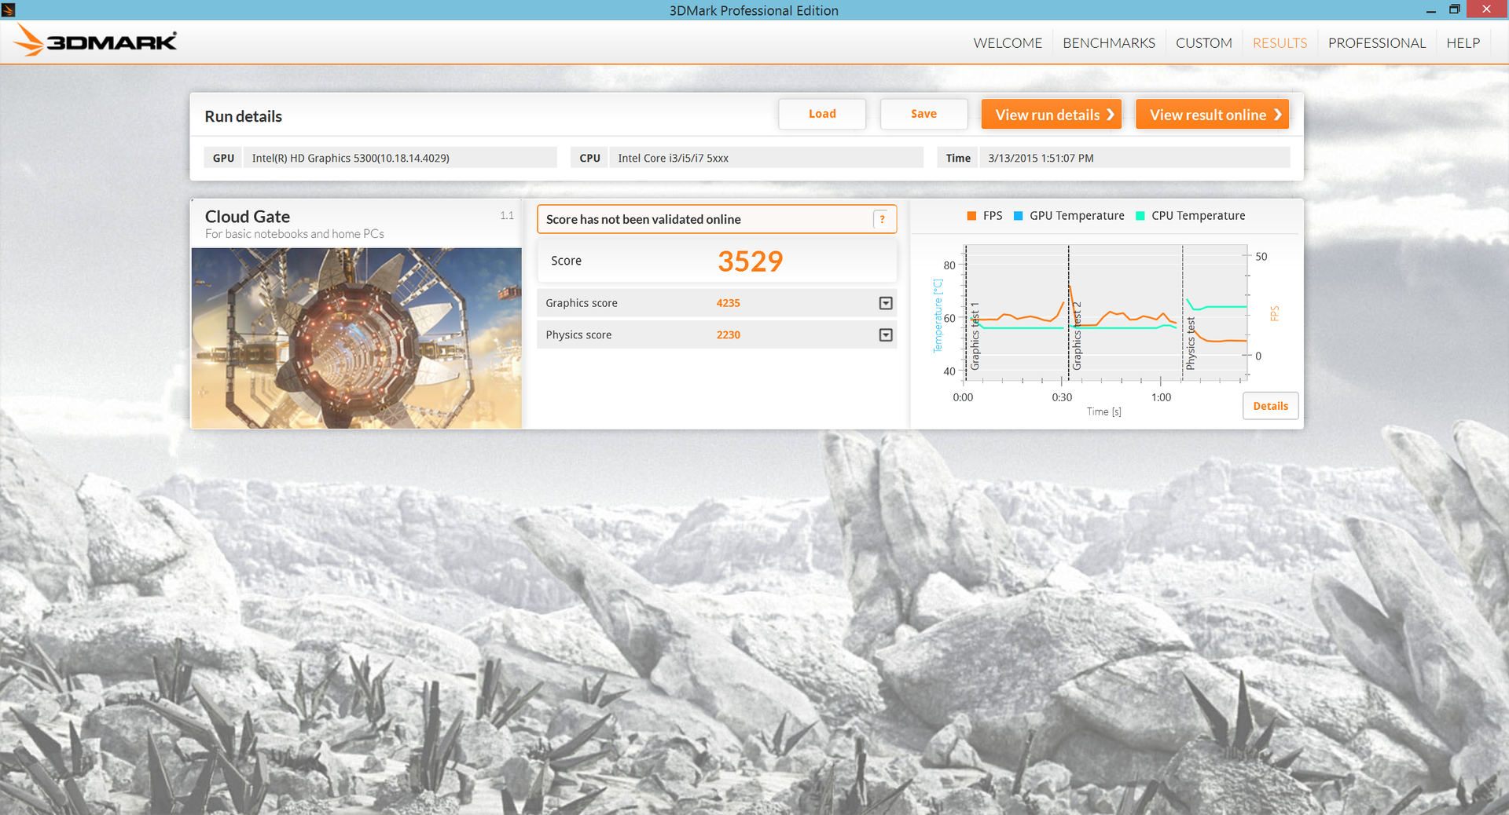Expand the Physics score details
Image resolution: width=1509 pixels, height=815 pixels.
point(886,335)
